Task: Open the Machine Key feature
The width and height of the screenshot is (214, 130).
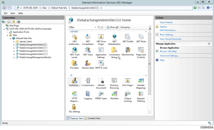Action: point(128,51)
